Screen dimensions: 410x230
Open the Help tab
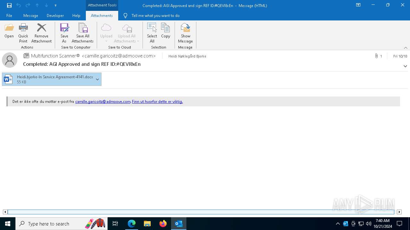pyautogui.click(x=76, y=16)
